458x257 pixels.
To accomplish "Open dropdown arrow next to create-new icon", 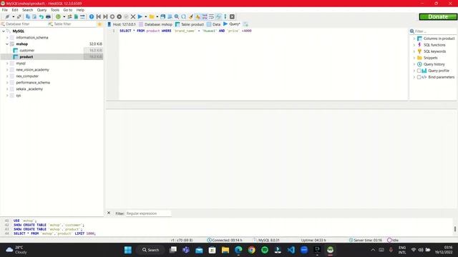I will point(64,16).
